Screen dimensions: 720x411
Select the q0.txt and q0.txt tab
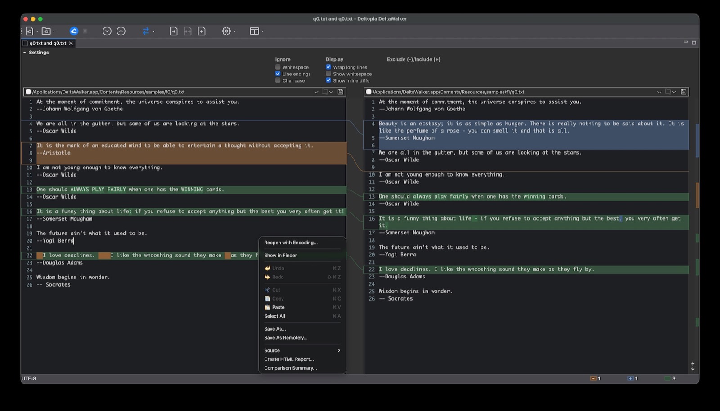click(48, 44)
